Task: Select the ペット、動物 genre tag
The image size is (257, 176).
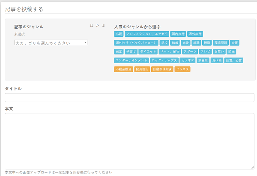Action: [x=170, y=52]
